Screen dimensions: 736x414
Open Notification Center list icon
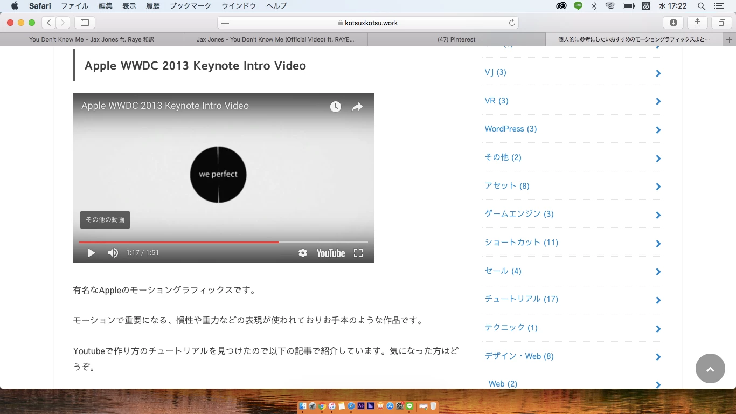[718, 6]
